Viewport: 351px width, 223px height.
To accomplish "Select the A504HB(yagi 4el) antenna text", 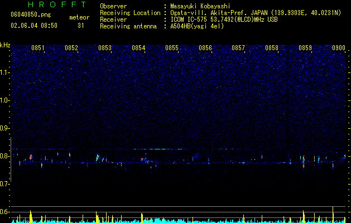I will click(197, 26).
